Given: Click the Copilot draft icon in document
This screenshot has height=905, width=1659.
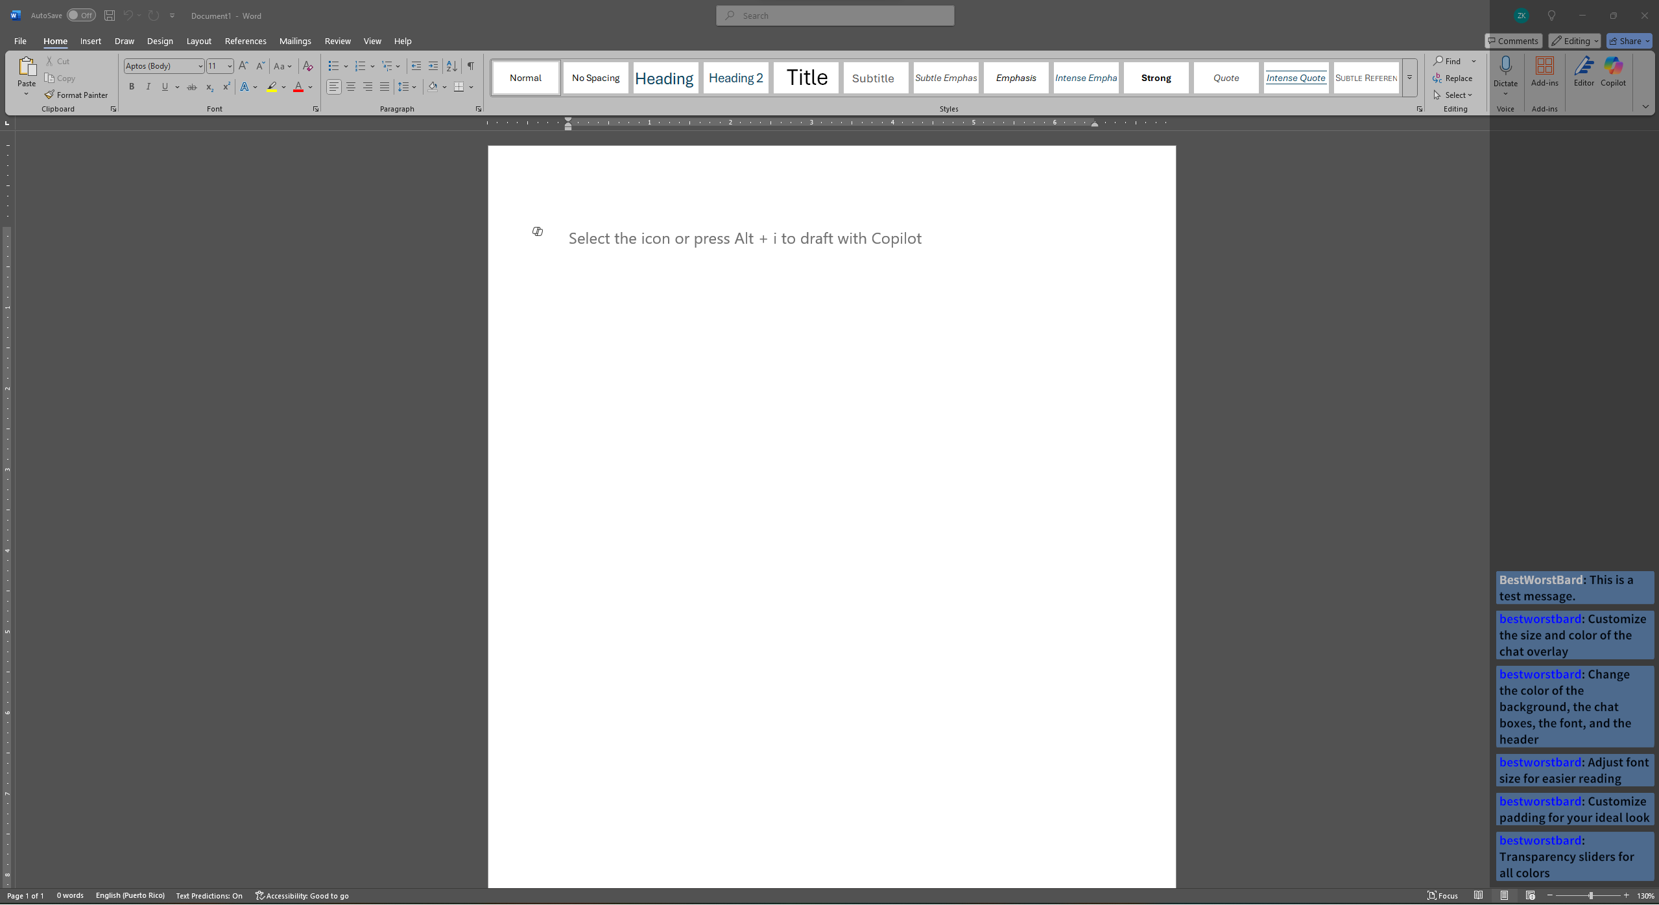Looking at the screenshot, I should [538, 231].
